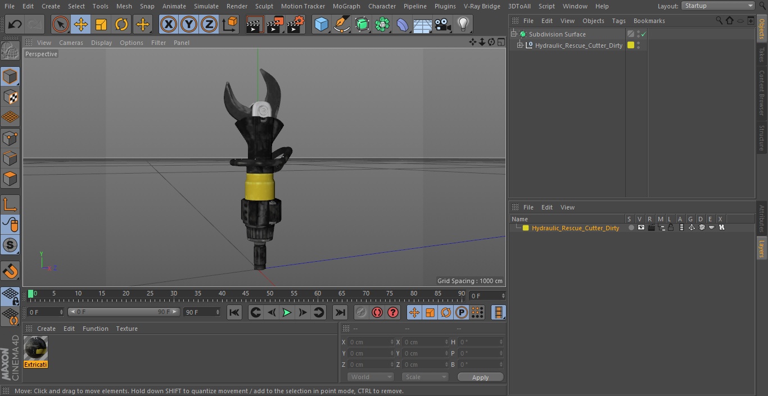Toggle layer Lock icon

(671, 228)
